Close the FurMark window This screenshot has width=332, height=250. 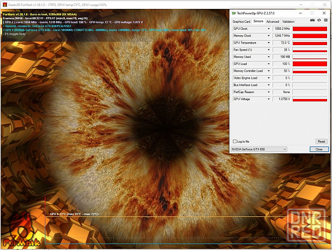point(325,4)
